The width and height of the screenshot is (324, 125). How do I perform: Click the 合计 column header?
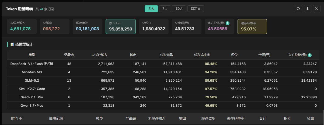coord(263,118)
